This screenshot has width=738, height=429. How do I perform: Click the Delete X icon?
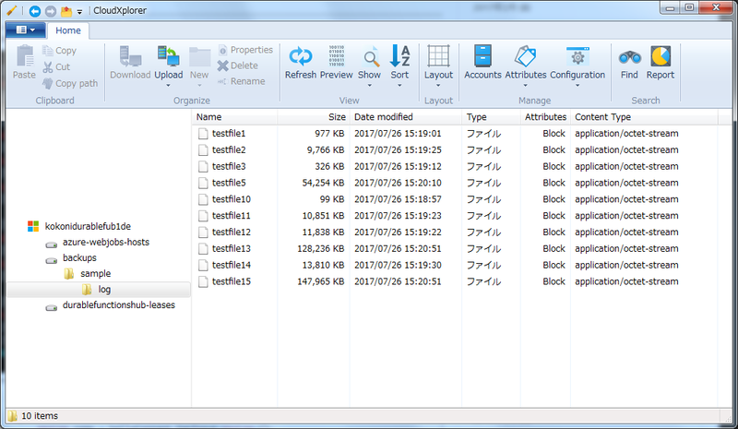[x=222, y=66]
